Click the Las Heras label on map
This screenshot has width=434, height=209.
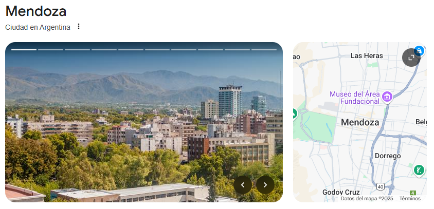point(367,55)
